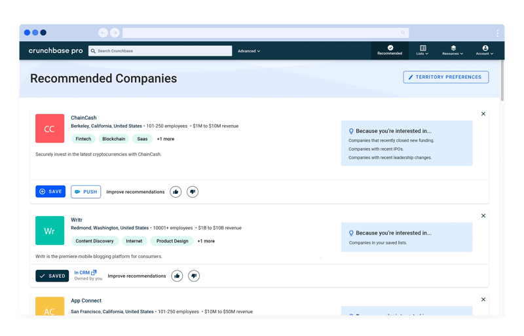This screenshot has height=336, width=524.
Task: Expand the Advanced search dropdown
Action: click(249, 51)
